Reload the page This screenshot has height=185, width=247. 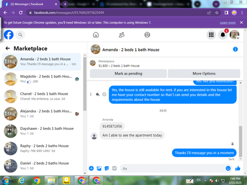click(21, 12)
